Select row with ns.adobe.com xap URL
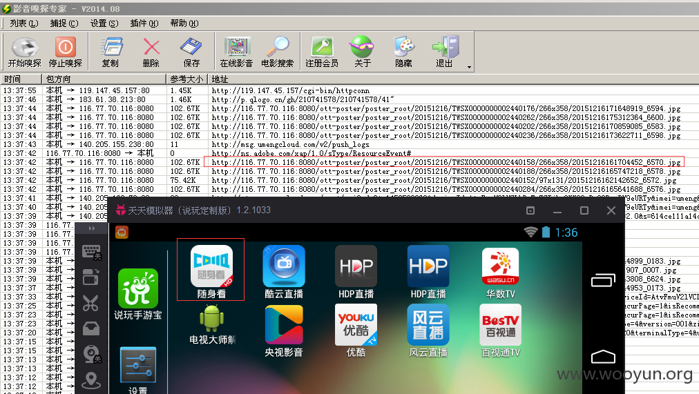This screenshot has height=394, width=699. click(349, 153)
